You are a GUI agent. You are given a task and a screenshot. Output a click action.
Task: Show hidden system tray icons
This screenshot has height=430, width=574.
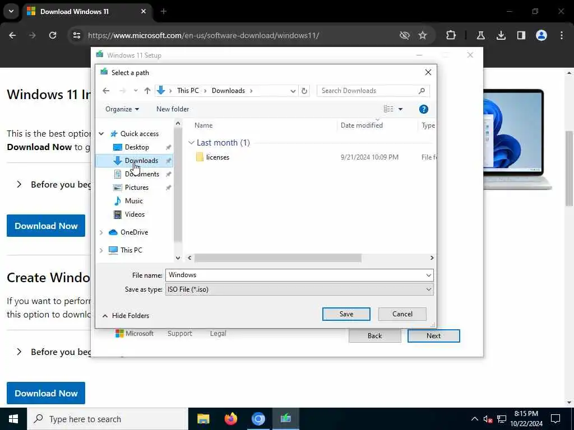point(474,419)
